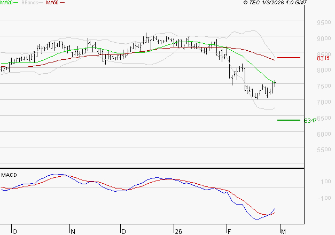The image size is (335, 235).
Task: Click the 7500 price axis label
Action: (x=324, y=86)
